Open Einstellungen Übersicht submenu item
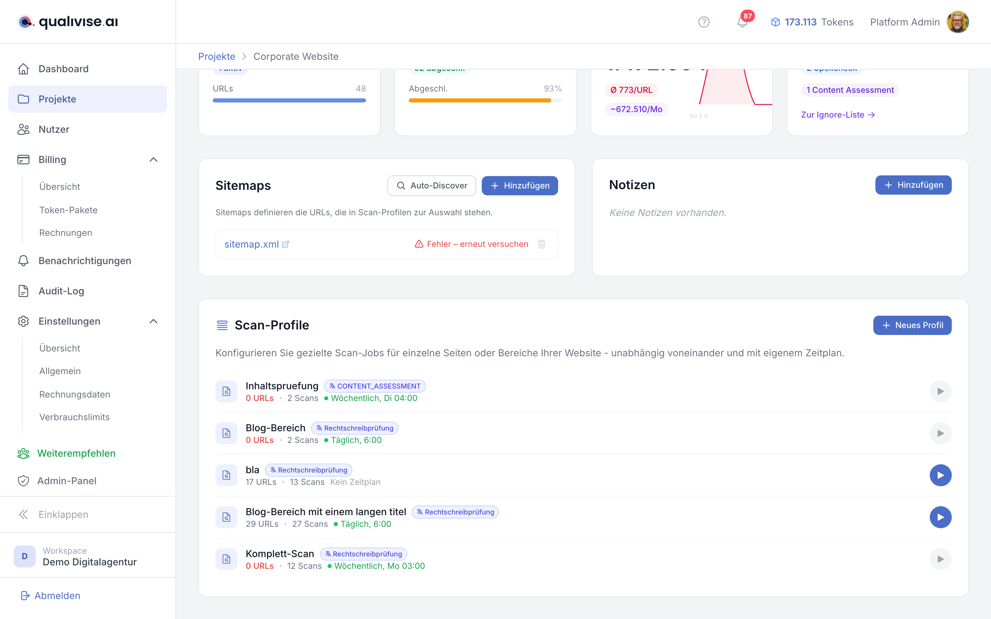991x619 pixels. click(60, 348)
